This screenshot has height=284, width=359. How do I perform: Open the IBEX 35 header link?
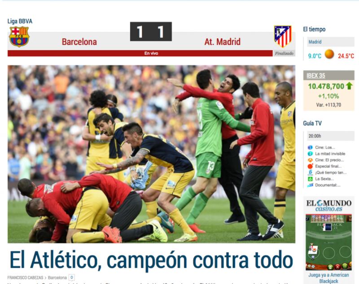(x=316, y=75)
